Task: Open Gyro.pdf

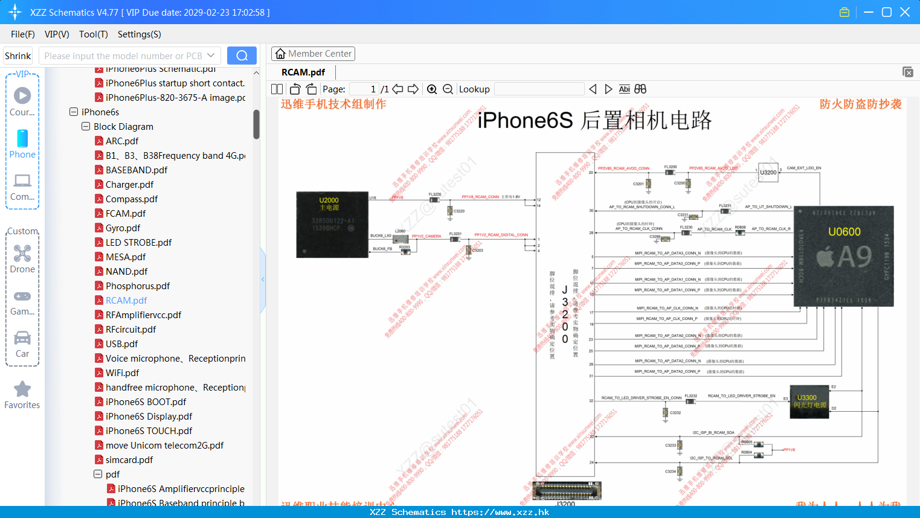Action: [x=123, y=228]
